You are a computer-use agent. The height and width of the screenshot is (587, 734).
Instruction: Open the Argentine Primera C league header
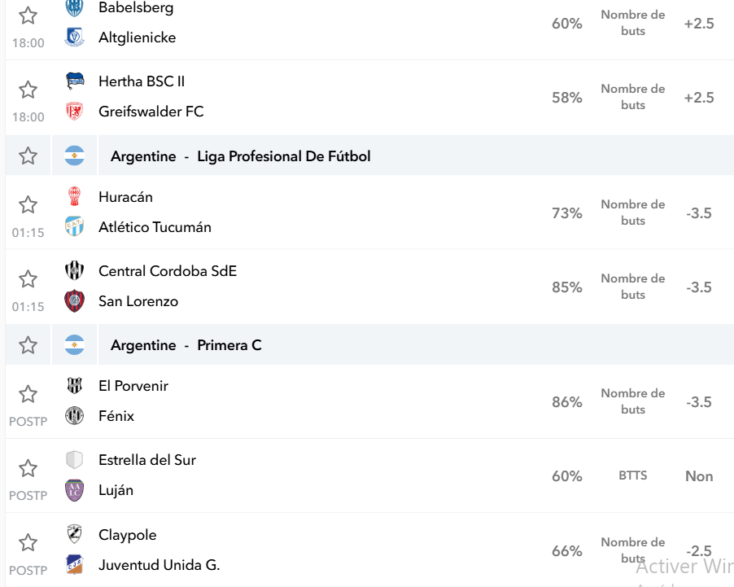pyautogui.click(x=186, y=345)
